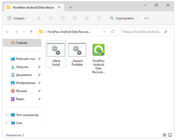Go up one folder level arrow
Image resolution: width=176 pixels, height=140 pixels.
click(31, 32)
